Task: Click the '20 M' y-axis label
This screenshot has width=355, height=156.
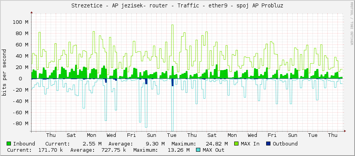Action: [x=22, y=67]
